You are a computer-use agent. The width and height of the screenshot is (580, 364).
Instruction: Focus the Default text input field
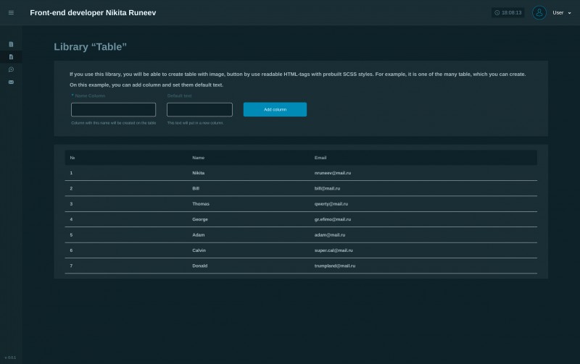pos(199,110)
